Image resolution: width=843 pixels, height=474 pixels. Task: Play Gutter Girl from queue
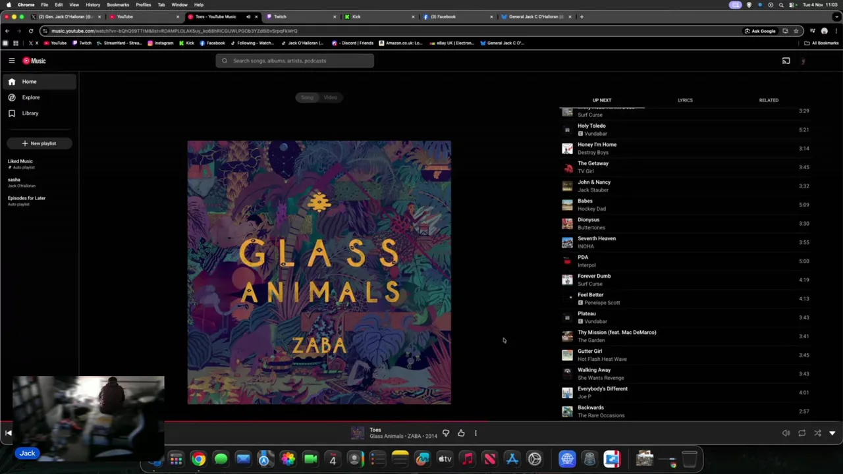click(685, 355)
